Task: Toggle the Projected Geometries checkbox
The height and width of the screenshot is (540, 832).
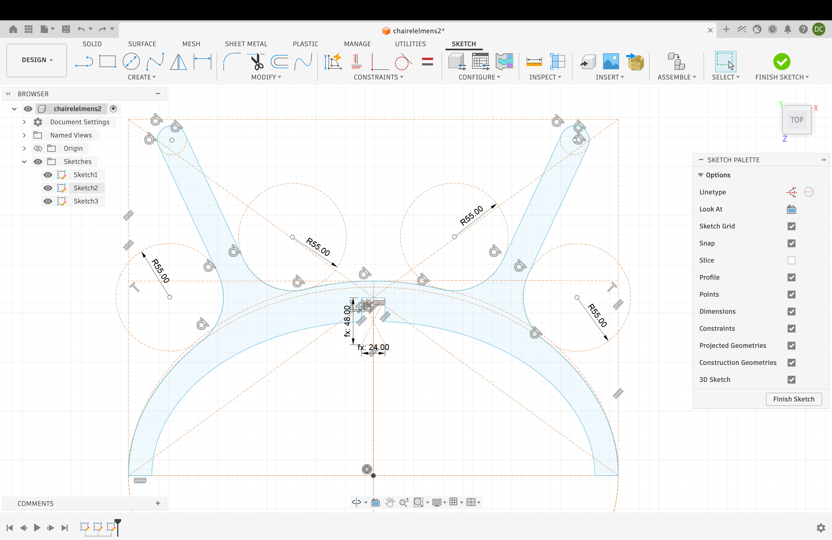Action: click(792, 345)
